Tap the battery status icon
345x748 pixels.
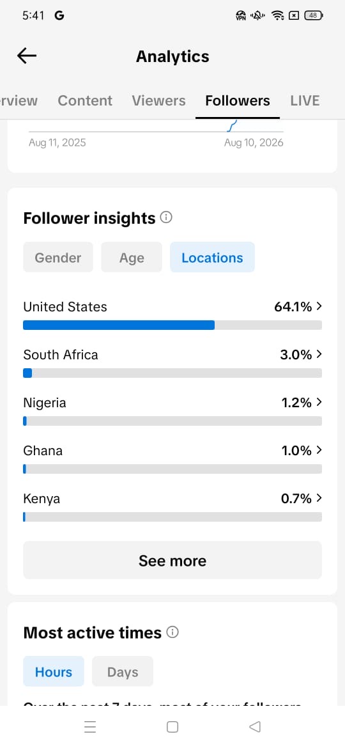click(314, 15)
